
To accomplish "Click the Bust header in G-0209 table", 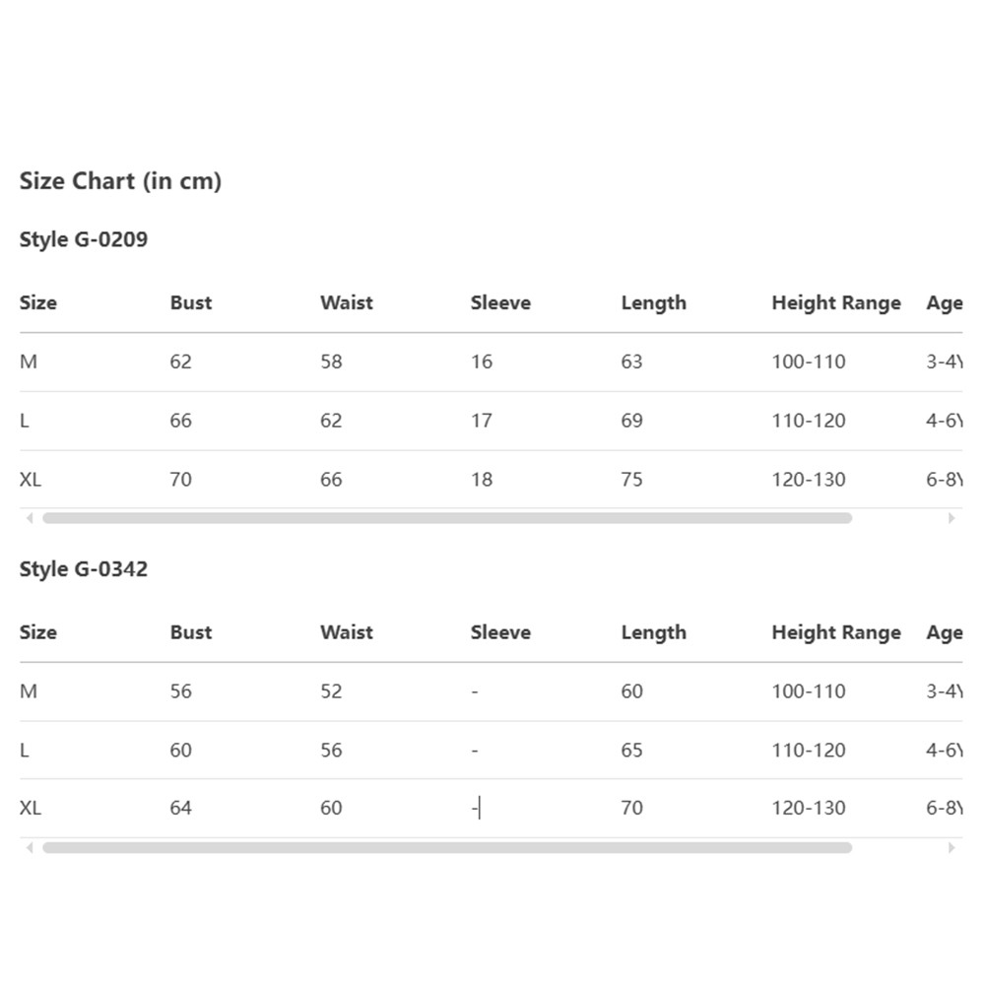I will point(191,302).
